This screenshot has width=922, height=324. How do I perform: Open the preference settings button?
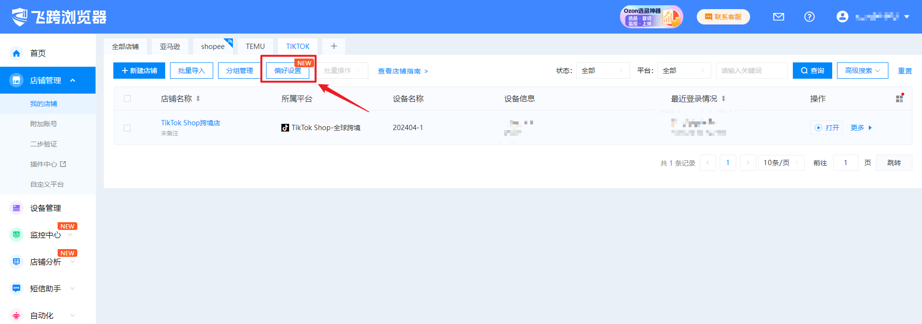[x=288, y=71]
